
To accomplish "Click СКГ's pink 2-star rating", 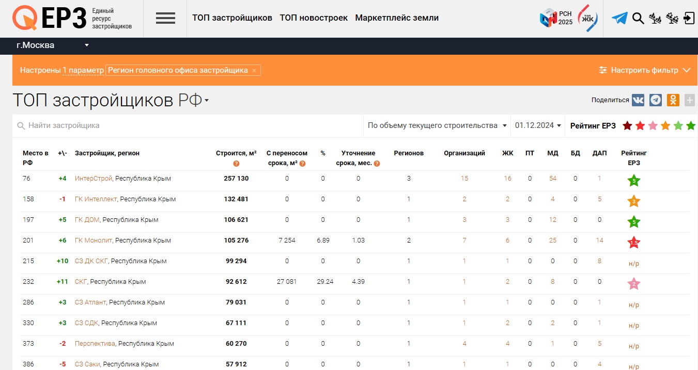I will [x=634, y=284].
